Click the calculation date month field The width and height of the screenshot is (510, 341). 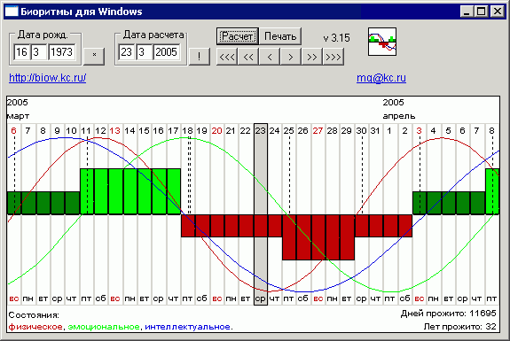tap(144, 52)
